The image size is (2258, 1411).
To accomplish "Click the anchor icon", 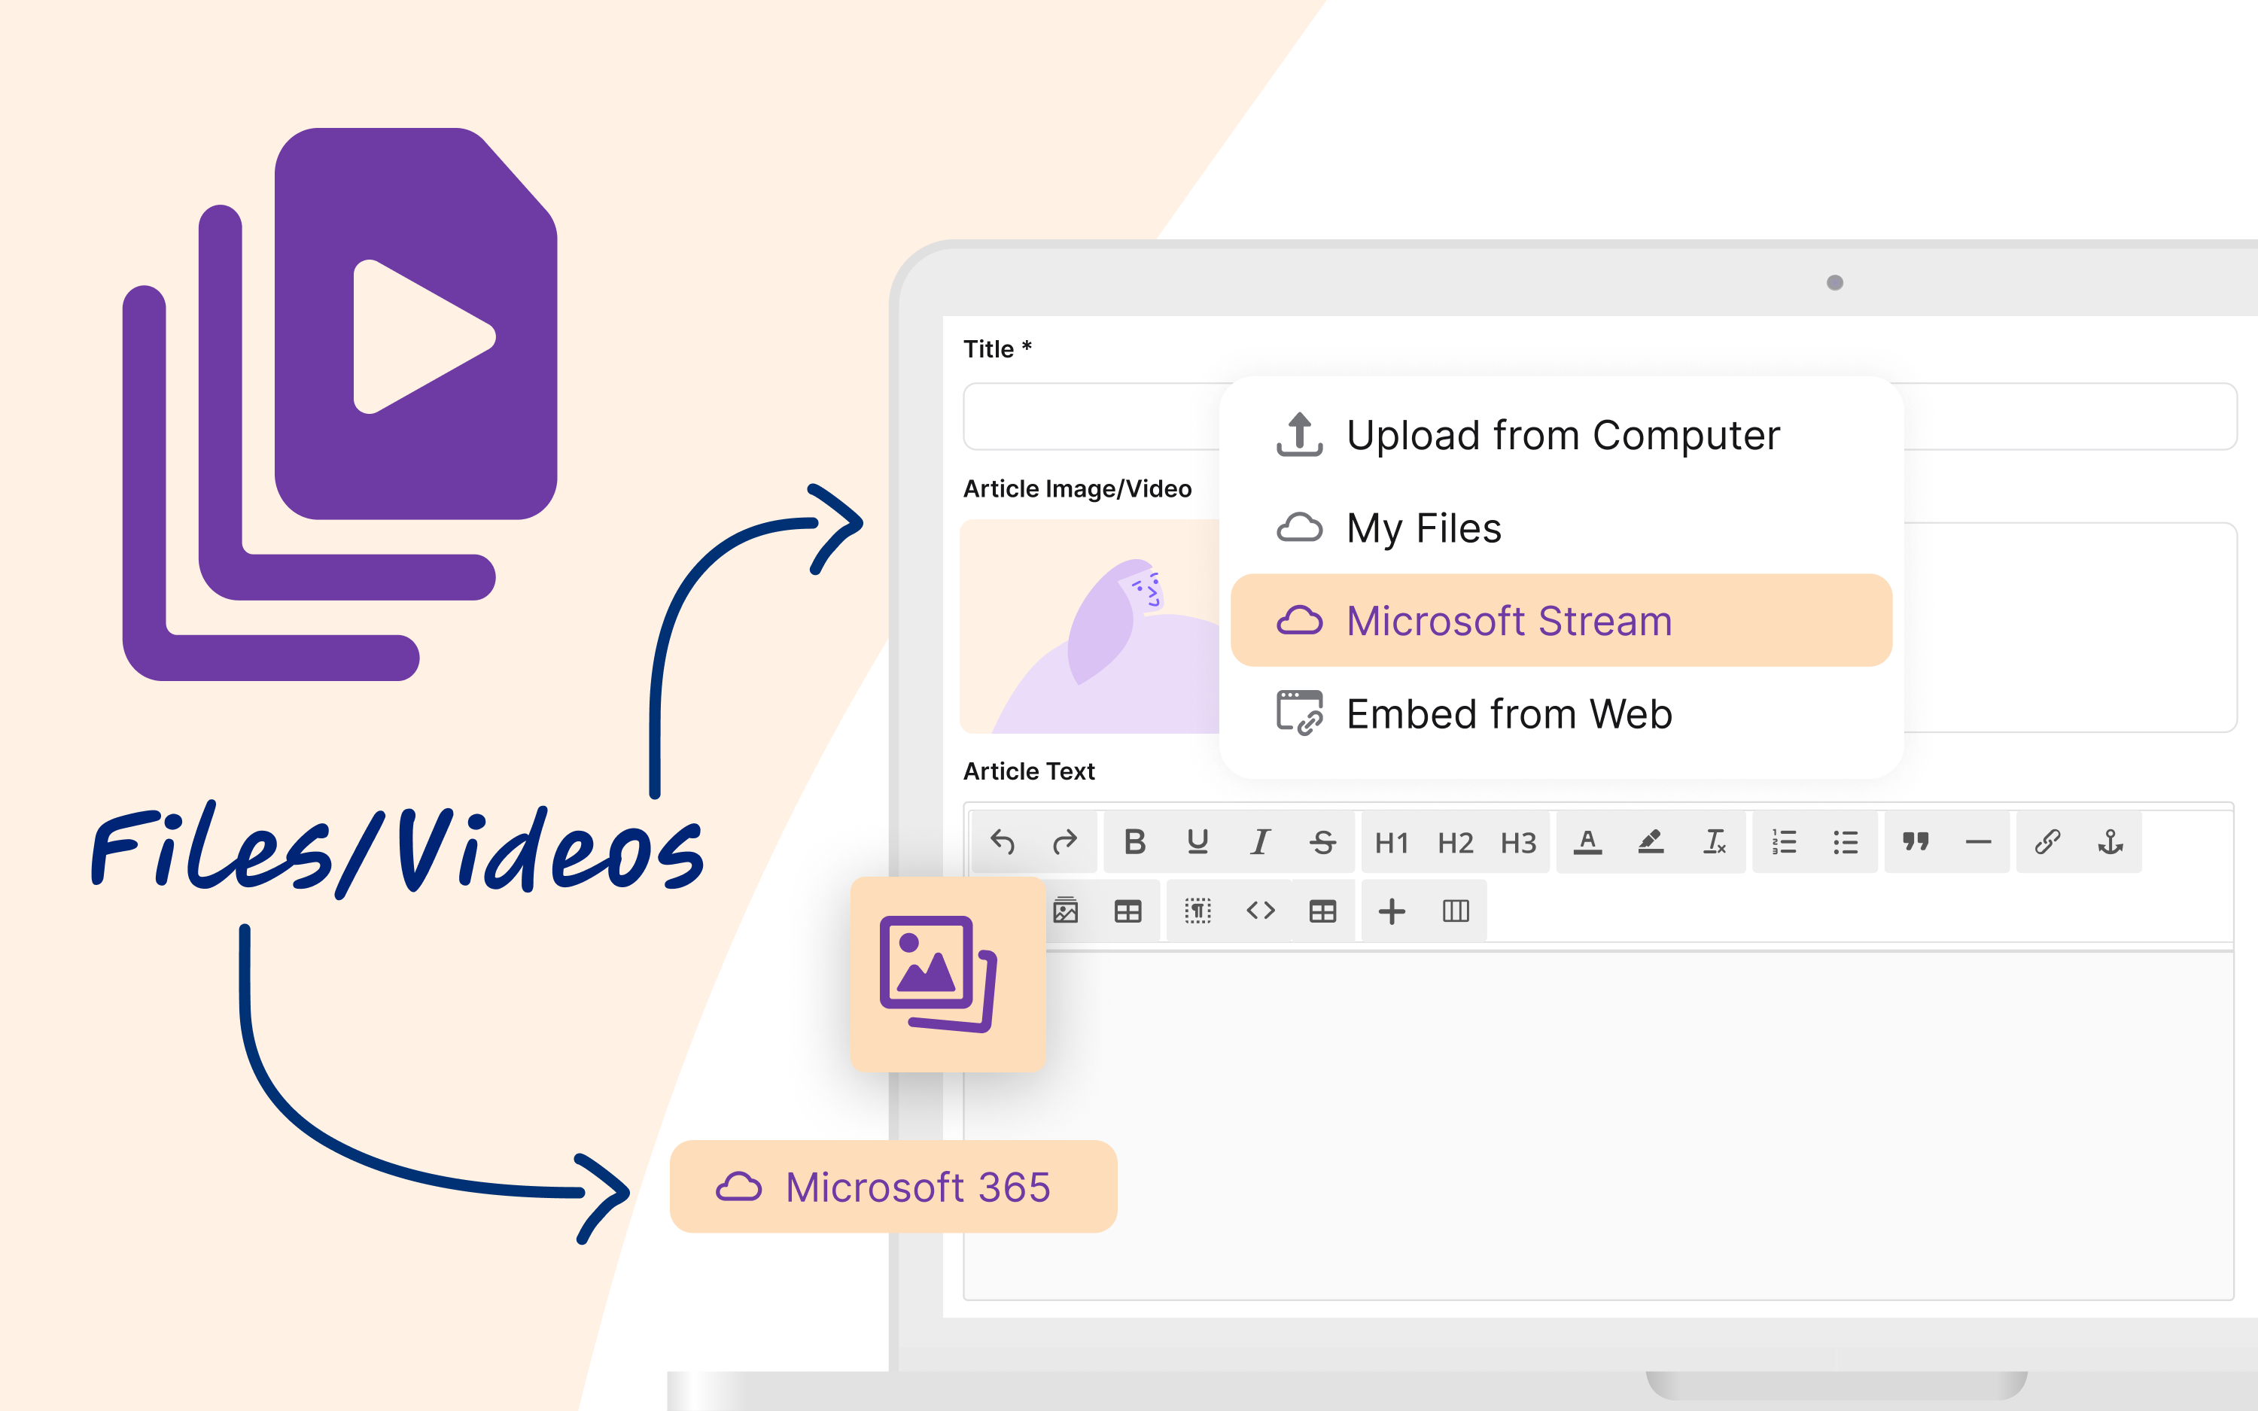I will (x=2110, y=842).
